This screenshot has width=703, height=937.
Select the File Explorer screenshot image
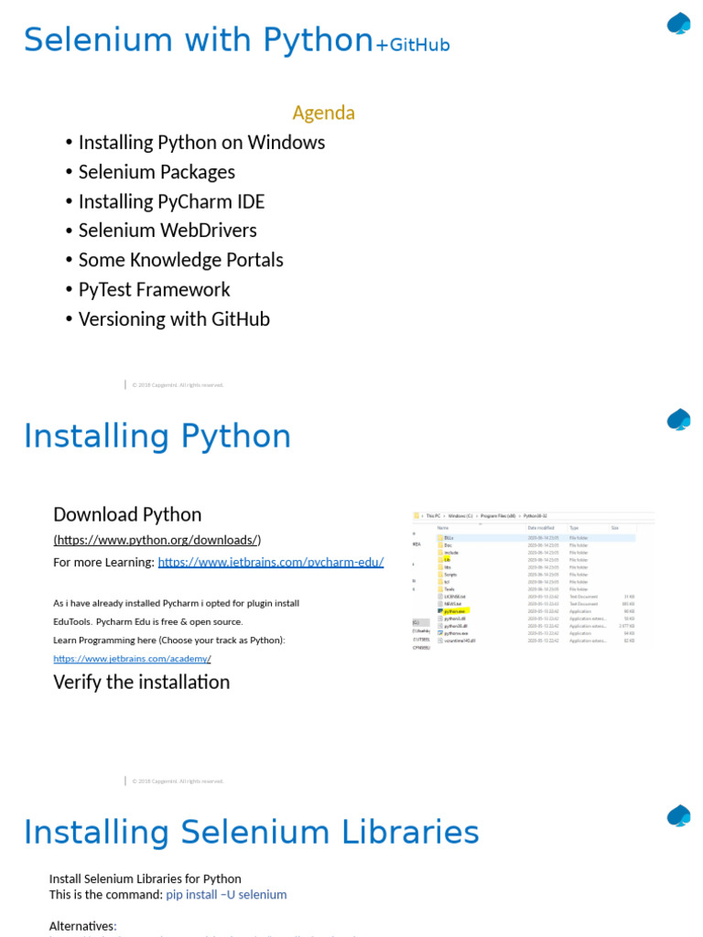tap(534, 581)
